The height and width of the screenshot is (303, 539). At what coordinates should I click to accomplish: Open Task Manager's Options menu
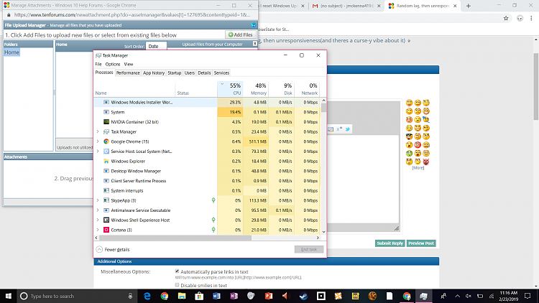point(113,64)
